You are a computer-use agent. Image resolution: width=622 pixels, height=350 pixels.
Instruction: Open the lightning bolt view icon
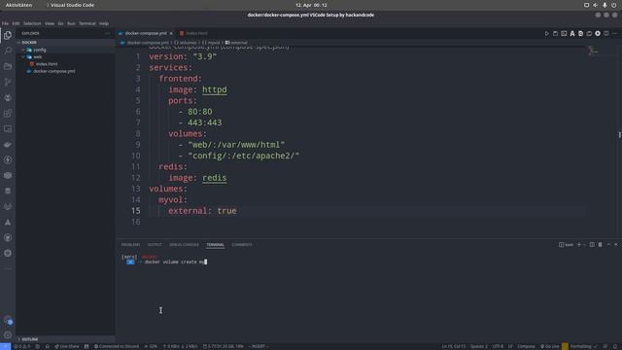8,159
